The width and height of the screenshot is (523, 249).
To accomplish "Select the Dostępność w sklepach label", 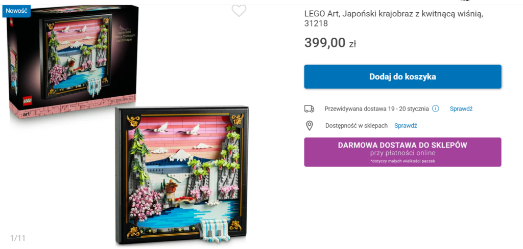I will pos(356,126).
